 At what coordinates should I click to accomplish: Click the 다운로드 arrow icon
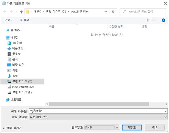coord(9,48)
